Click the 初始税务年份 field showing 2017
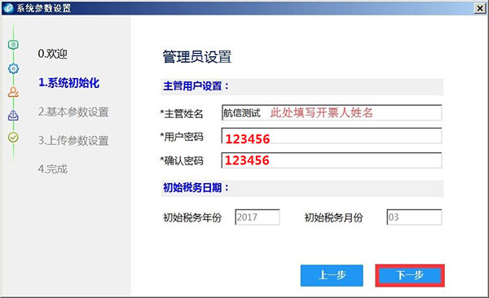This screenshot has height=298, width=489. 258,217
